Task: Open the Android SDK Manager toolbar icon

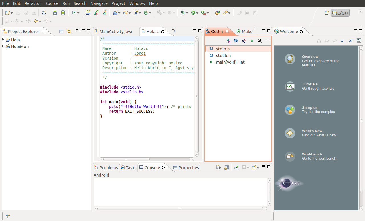Action: click(x=55, y=13)
